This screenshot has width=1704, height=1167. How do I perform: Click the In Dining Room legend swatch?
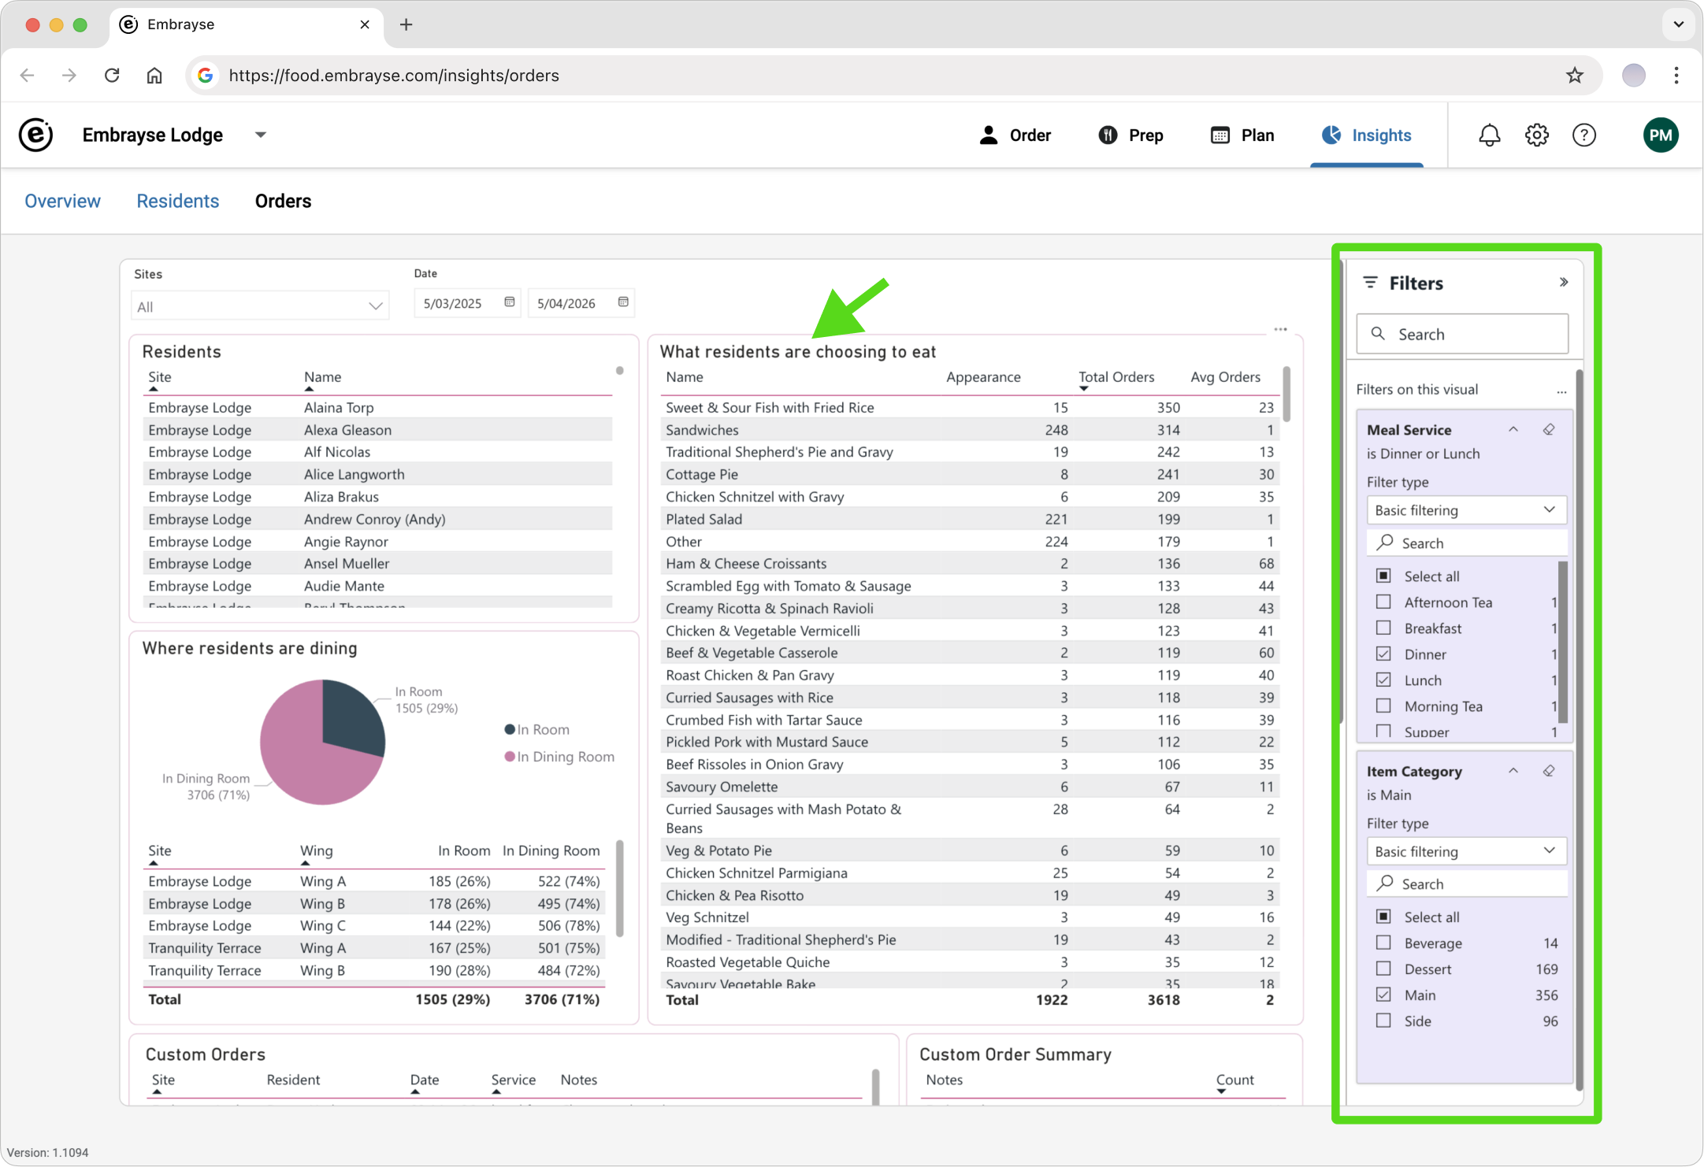pos(510,757)
